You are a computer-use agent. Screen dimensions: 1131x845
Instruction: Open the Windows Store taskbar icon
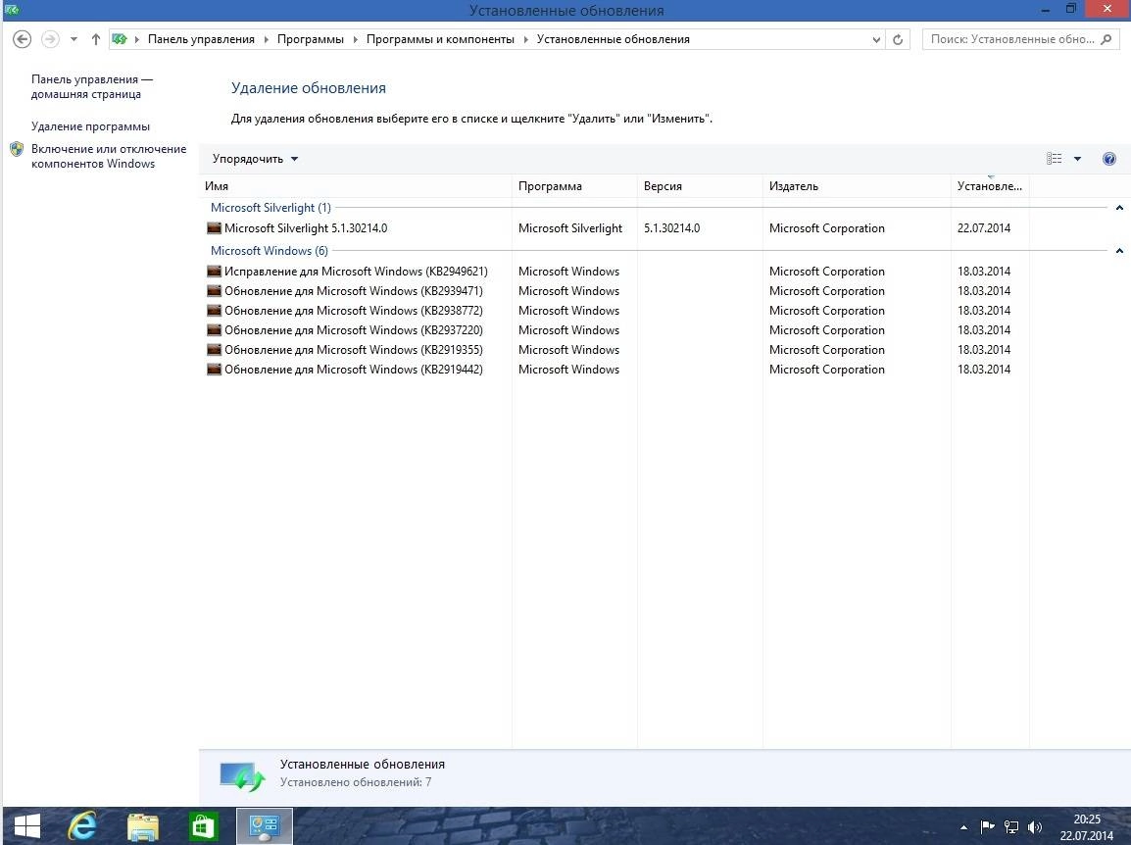point(203,826)
